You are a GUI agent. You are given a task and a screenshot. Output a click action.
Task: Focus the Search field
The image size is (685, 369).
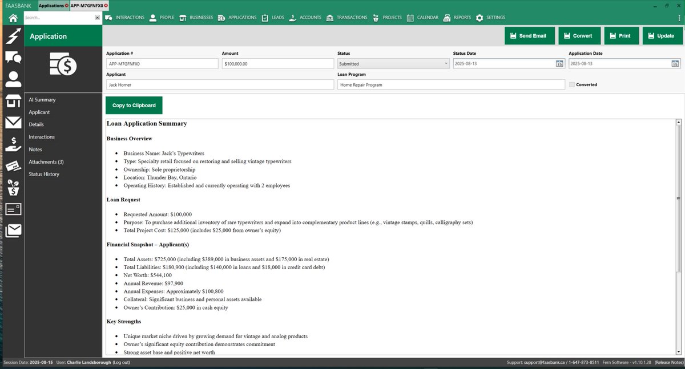click(58, 18)
